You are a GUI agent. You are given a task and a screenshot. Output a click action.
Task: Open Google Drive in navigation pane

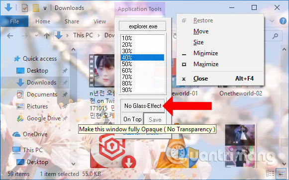pyautogui.click(x=39, y=118)
